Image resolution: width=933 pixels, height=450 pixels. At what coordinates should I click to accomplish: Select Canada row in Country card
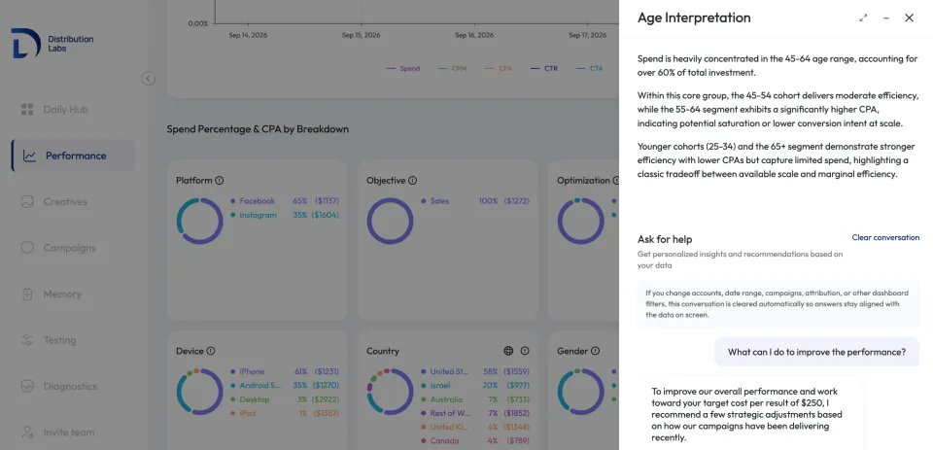tap(475, 441)
